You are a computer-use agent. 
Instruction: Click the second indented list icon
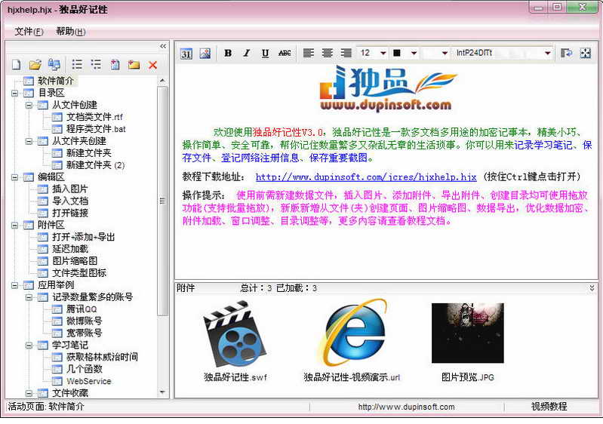click(x=96, y=65)
